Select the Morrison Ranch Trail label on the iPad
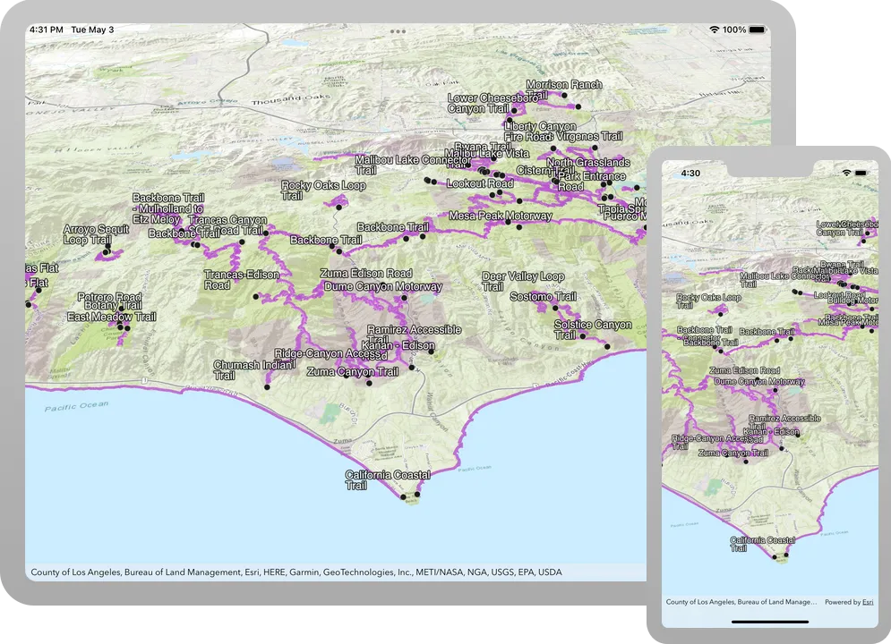The height and width of the screenshot is (644, 891). pos(563,89)
